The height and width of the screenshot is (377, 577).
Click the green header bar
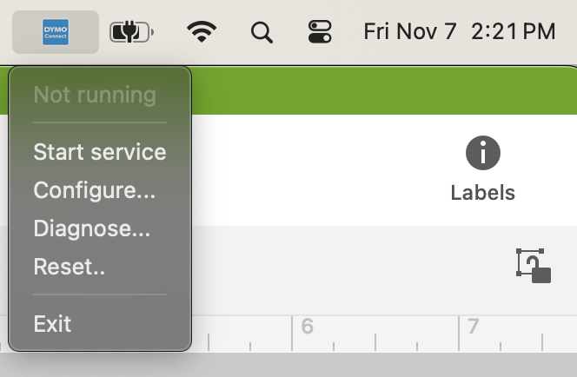tap(382, 91)
